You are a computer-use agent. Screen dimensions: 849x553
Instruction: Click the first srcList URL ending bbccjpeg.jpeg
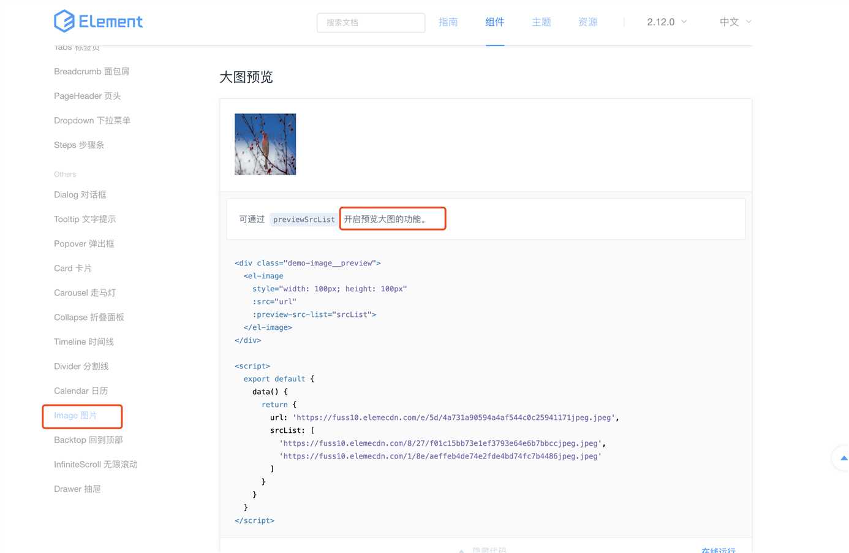coord(440,443)
